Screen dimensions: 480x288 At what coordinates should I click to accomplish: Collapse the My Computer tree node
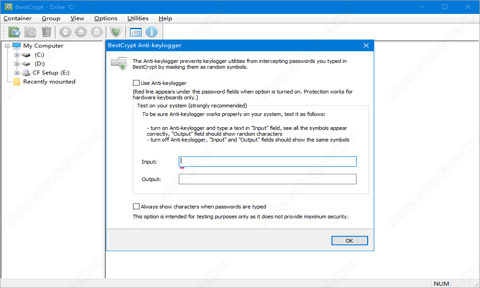coord(7,46)
